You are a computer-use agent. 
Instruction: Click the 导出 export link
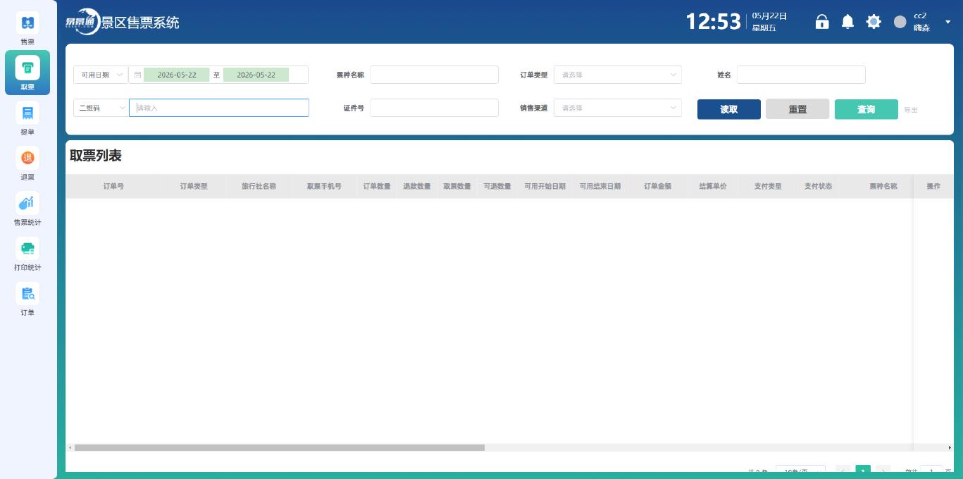(910, 110)
